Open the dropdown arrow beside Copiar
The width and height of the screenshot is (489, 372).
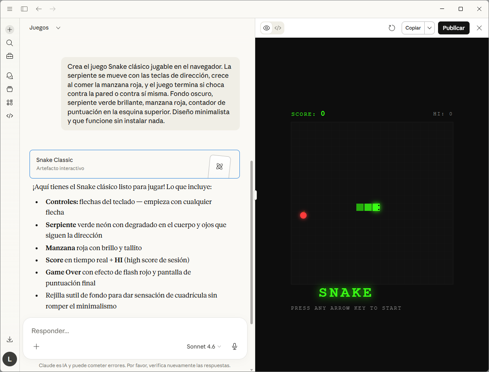click(430, 28)
